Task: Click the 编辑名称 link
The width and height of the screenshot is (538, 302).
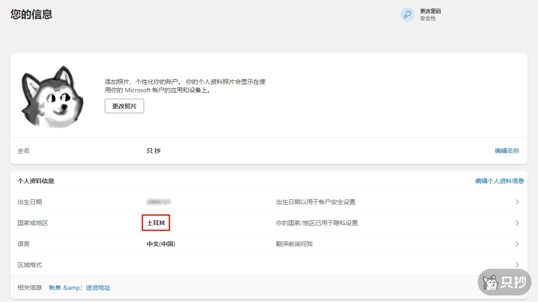Action: 507,151
